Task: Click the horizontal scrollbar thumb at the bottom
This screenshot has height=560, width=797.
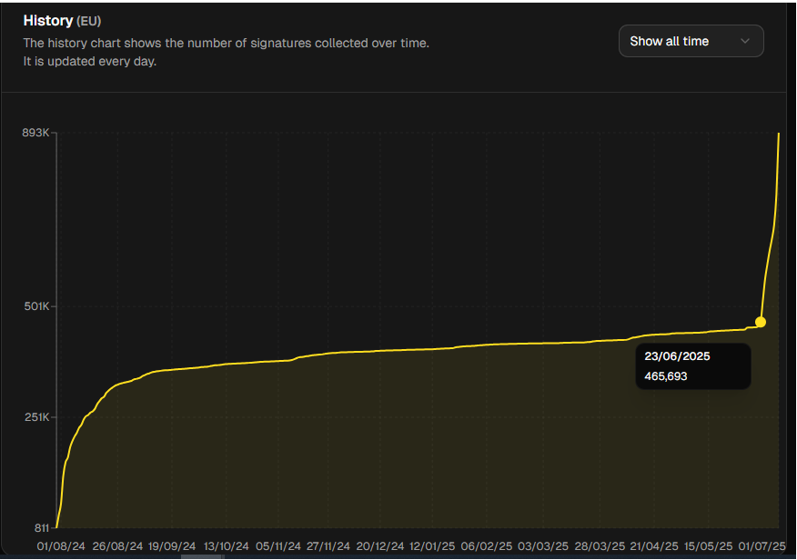Action: (202, 557)
